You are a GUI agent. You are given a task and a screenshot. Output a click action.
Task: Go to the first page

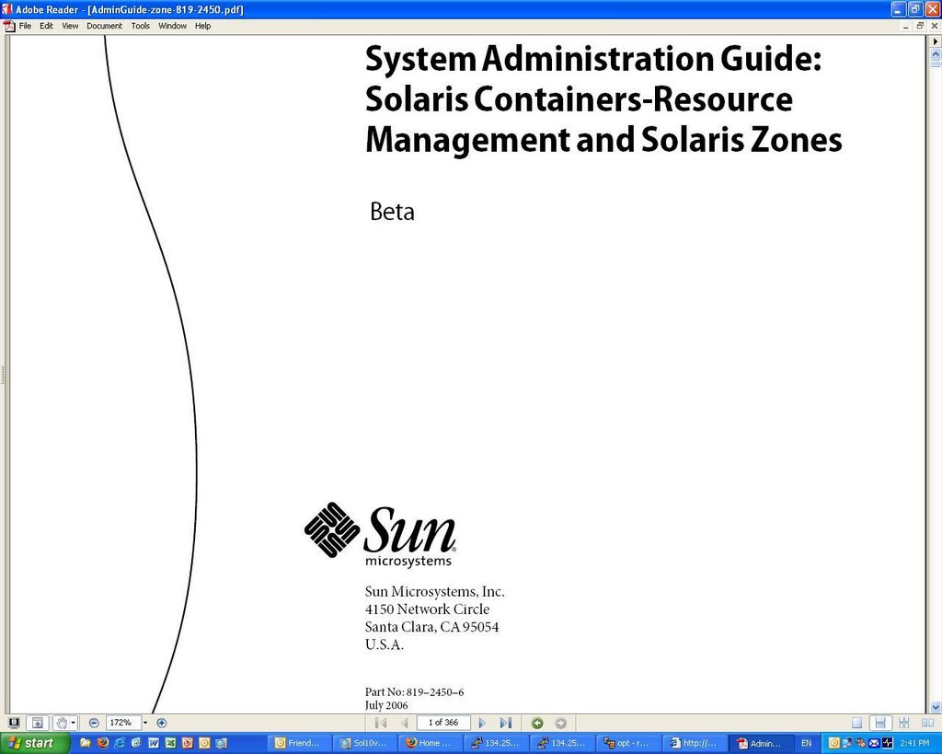pyautogui.click(x=381, y=723)
